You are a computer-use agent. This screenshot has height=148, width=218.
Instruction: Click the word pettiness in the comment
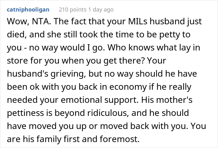pos(26,113)
